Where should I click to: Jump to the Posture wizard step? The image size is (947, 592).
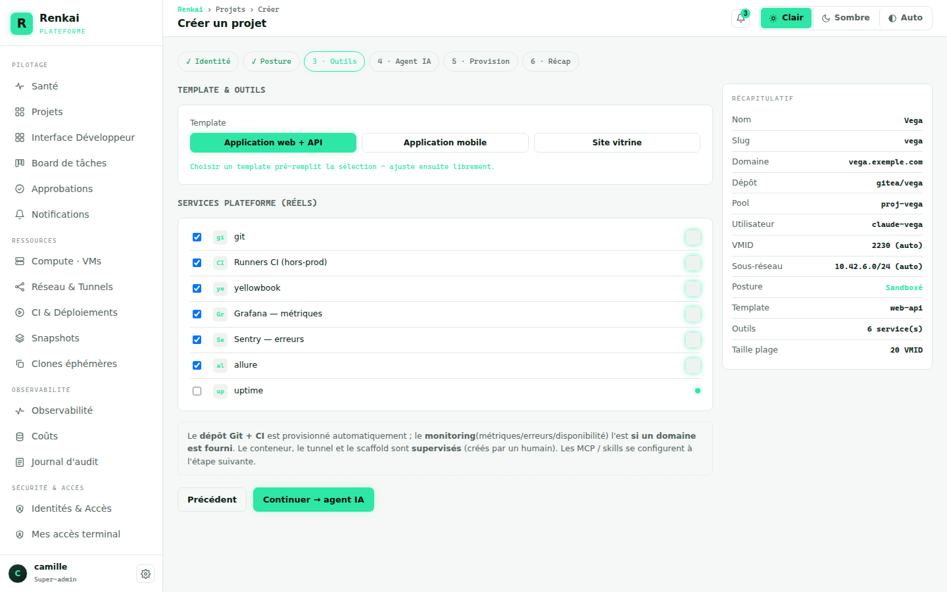271,61
